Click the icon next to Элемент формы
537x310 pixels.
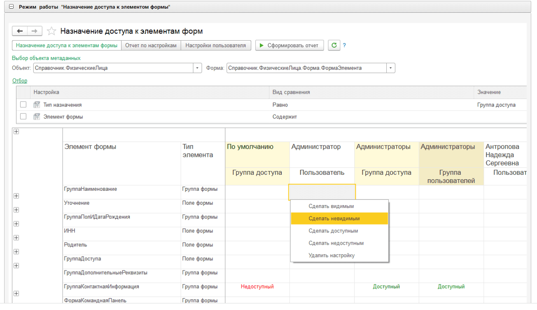[x=37, y=117]
